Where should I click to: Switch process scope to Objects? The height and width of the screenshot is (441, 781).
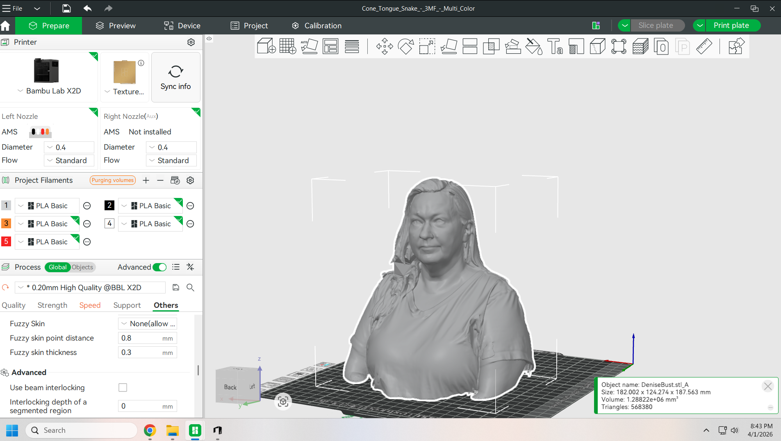(82, 267)
